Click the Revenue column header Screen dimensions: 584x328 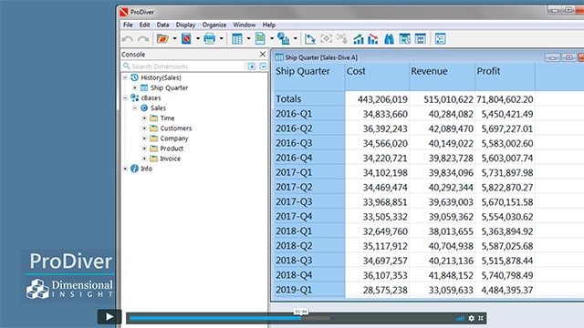442,77
